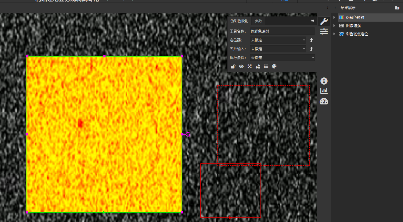Open the bar chart statistics icon
Image resolution: width=403 pixels, height=222 pixels.
tap(324, 91)
